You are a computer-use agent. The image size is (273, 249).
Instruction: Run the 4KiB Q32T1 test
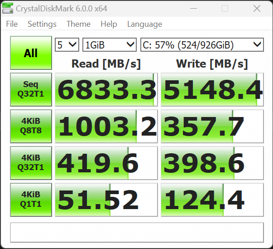31,163
